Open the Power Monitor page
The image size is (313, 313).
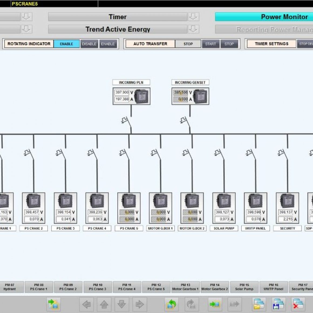coord(270,17)
